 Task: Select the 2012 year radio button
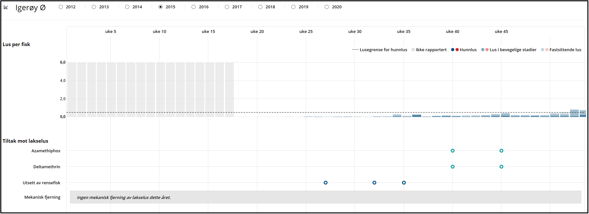click(61, 7)
